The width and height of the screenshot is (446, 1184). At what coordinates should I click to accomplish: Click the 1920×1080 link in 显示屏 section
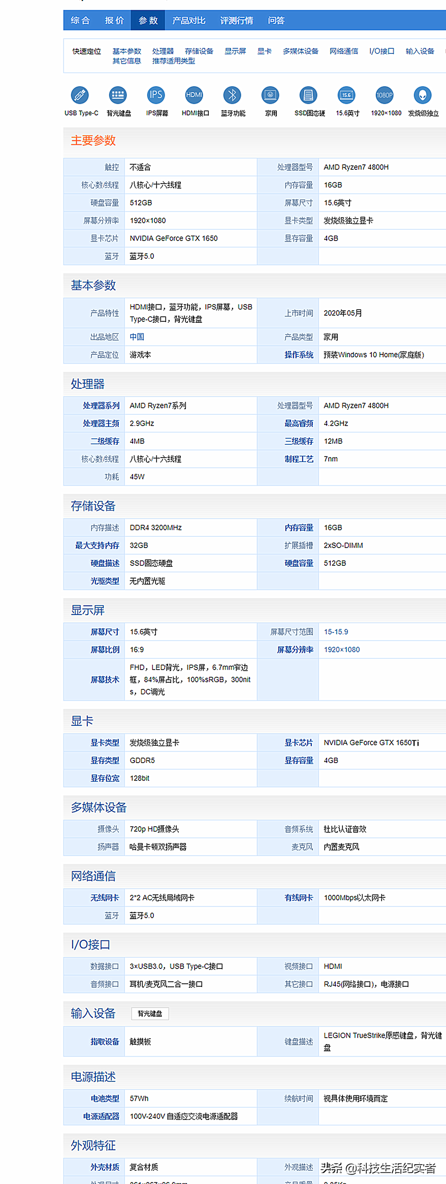(342, 650)
